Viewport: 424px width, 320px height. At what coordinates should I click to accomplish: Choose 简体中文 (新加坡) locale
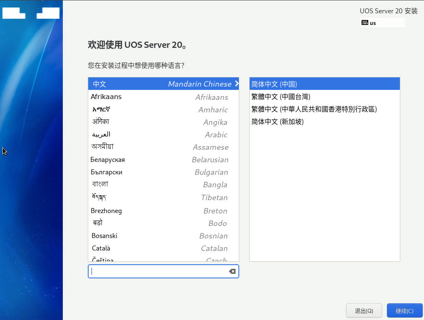(325, 122)
